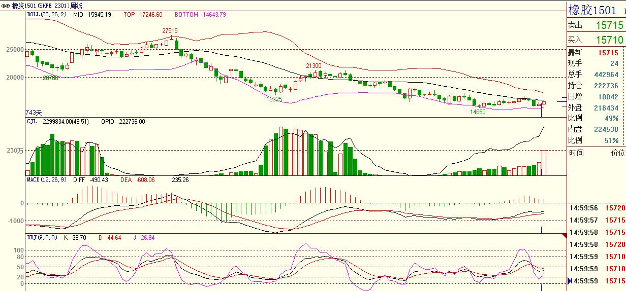Click the 橡胶1501 contract name header
This screenshot has height=291, width=626.
click(591, 10)
